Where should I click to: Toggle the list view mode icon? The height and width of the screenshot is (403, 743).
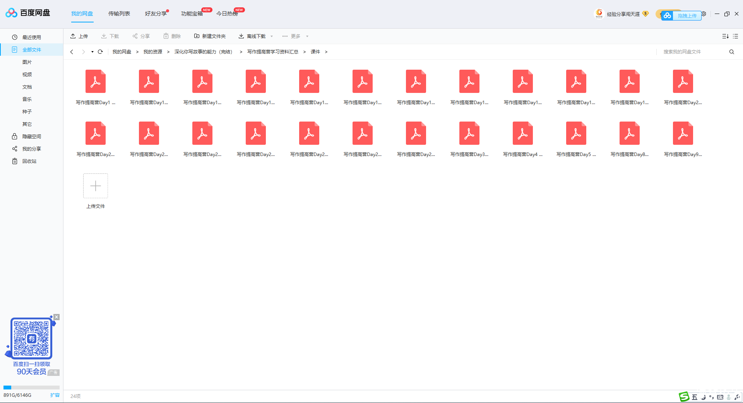(x=736, y=36)
